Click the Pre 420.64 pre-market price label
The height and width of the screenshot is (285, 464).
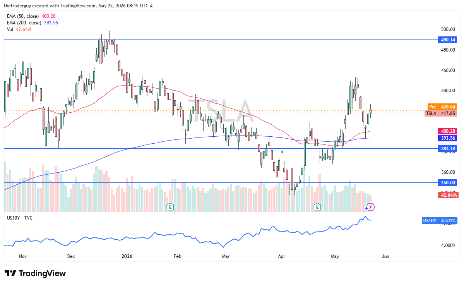[x=442, y=107]
